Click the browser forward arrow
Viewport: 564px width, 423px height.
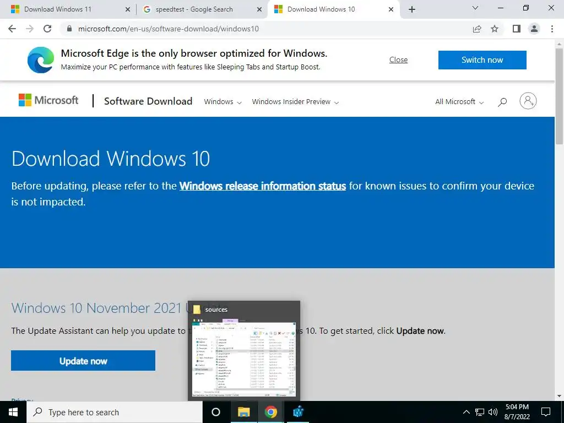pyautogui.click(x=30, y=29)
